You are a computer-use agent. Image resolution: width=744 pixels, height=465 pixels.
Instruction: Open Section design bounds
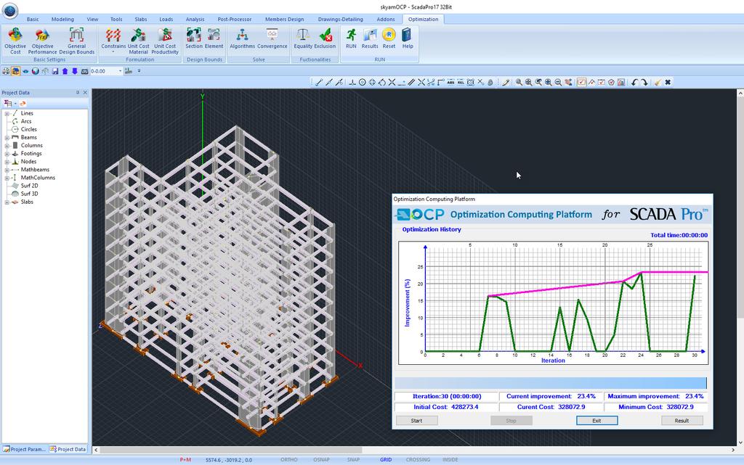[193, 38]
